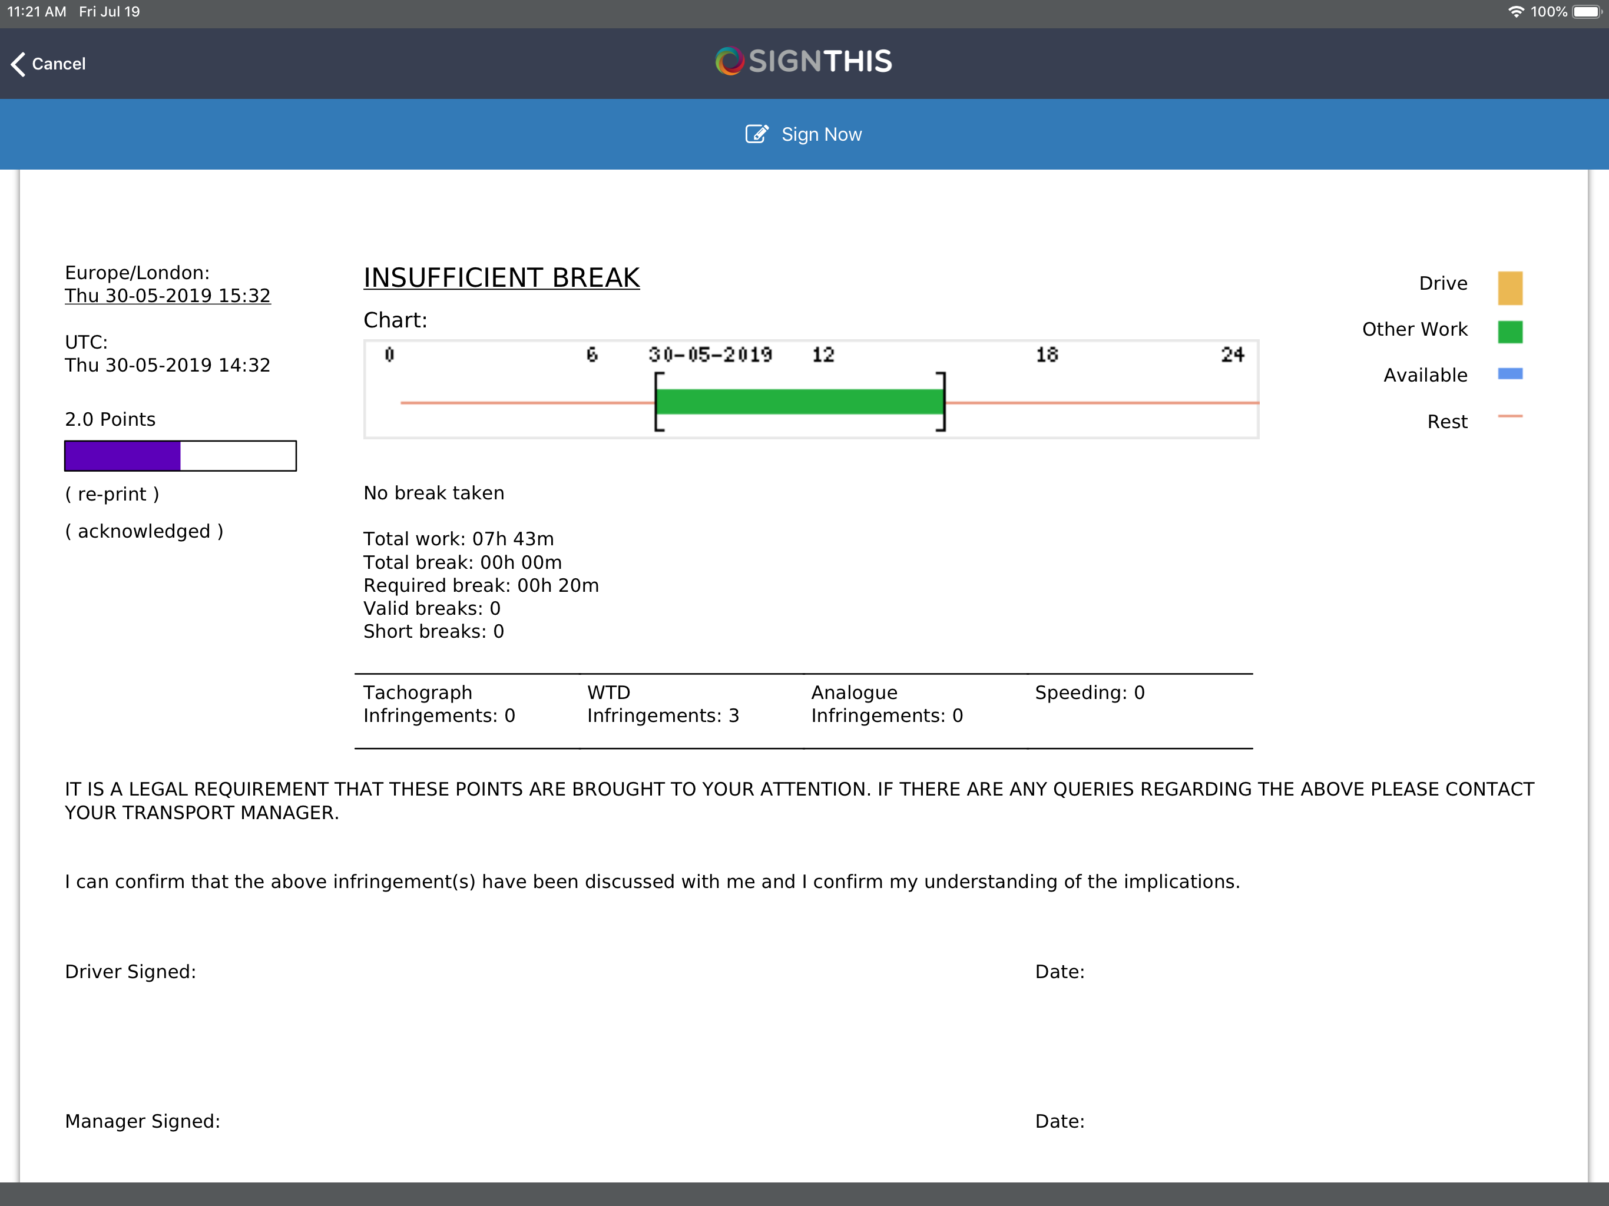Screen dimensions: 1609x1206
Task: Tap Short breaks: 0 line
Action: click(x=433, y=631)
